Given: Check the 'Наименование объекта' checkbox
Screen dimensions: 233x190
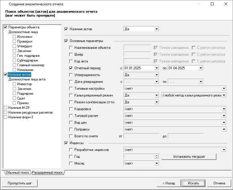Looking at the screenshot, I should pyautogui.click(x=71, y=48).
